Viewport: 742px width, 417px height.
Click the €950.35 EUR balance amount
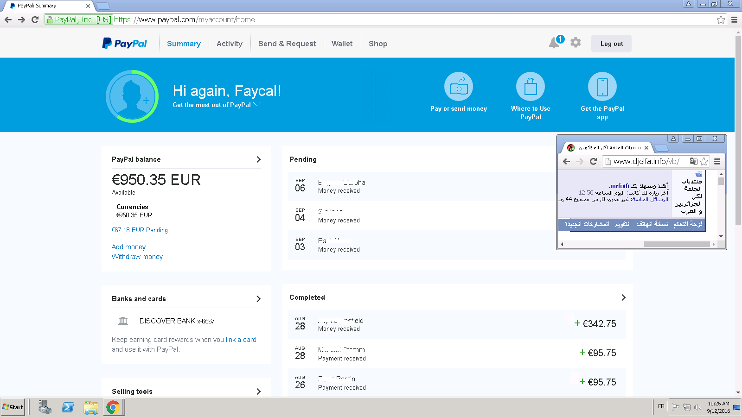[x=156, y=180]
